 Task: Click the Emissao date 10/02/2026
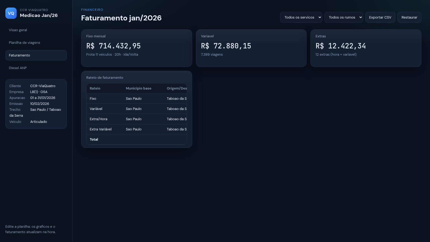pos(40,104)
